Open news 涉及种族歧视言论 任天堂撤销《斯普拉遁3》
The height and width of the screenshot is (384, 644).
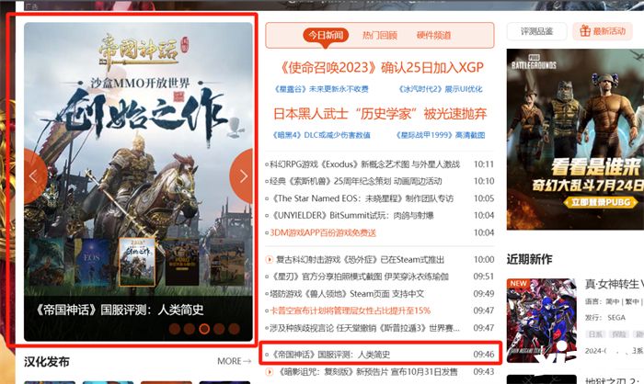pyautogui.click(x=364, y=328)
